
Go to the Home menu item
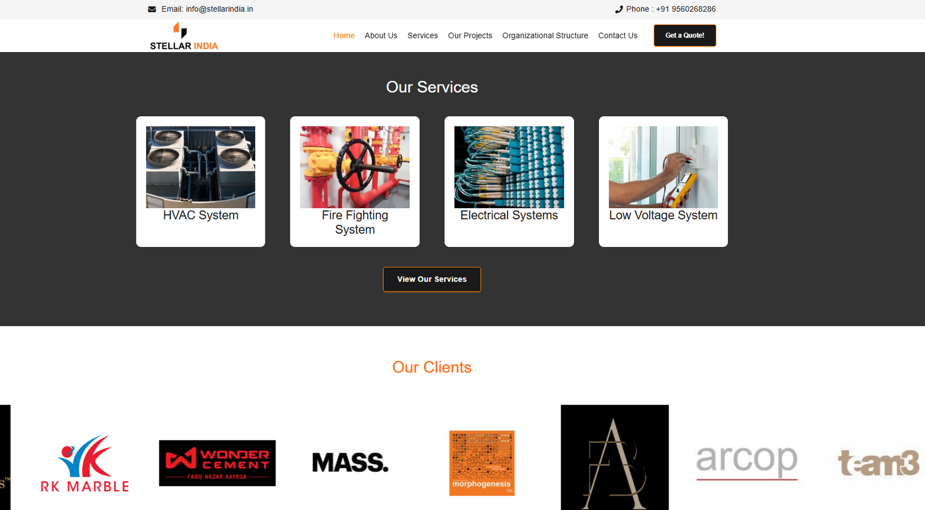344,36
